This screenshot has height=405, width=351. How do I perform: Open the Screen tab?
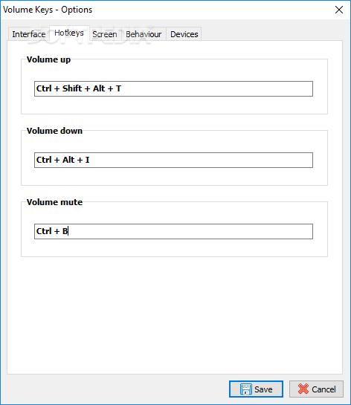105,34
